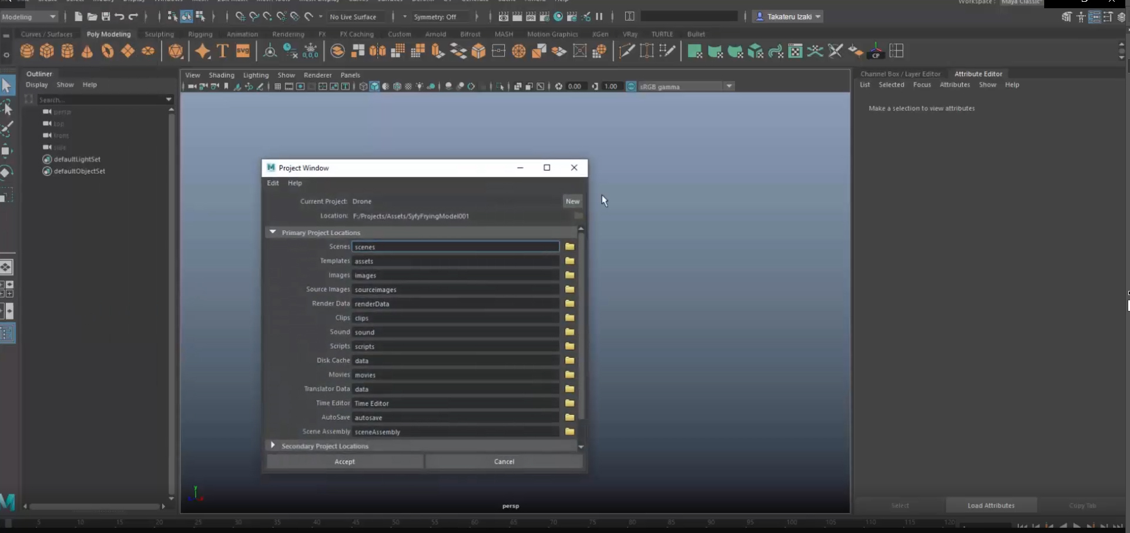Screen dimensions: 1130x533
Task: Click frame 60 on the timeline
Action: tap(475, 522)
